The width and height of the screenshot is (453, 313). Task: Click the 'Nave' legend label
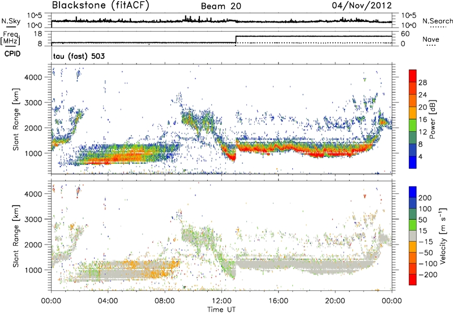(x=431, y=39)
